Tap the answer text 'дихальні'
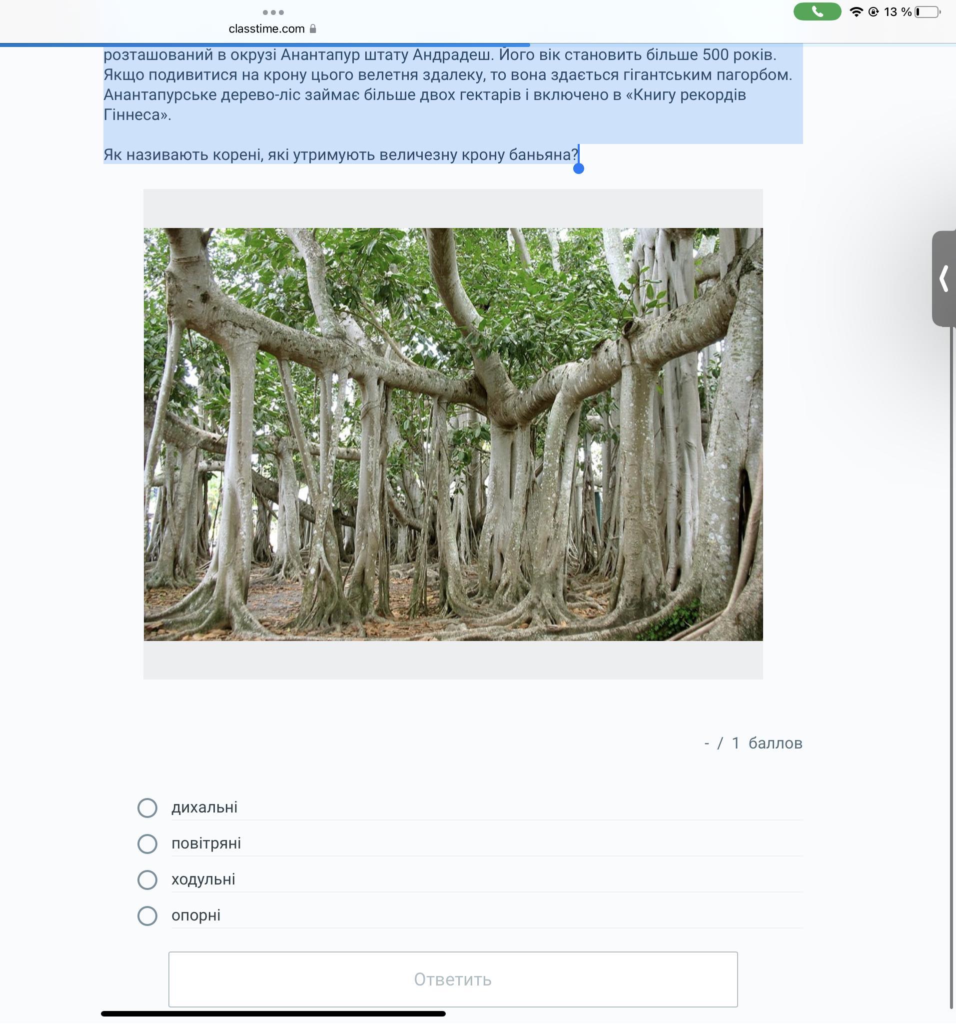The width and height of the screenshot is (956, 1024). [204, 807]
